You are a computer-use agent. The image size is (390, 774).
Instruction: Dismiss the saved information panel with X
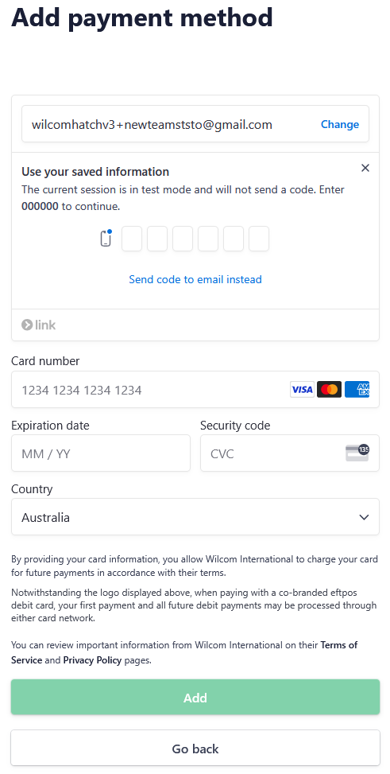(365, 168)
